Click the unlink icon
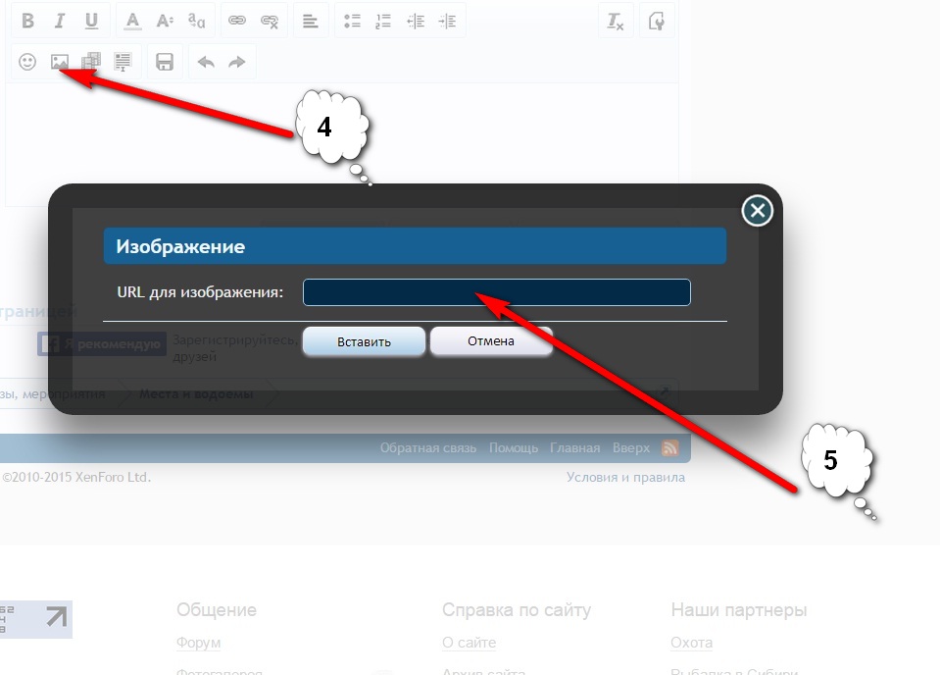Screen dimensions: 940x675 (269, 21)
